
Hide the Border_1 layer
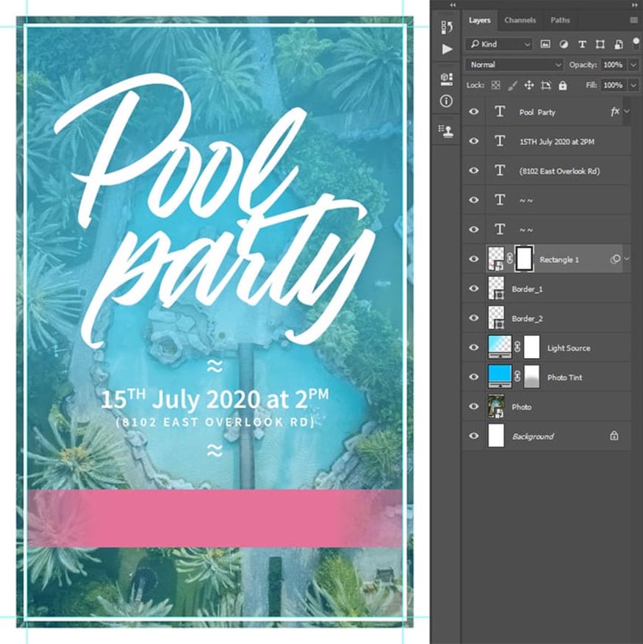(473, 289)
